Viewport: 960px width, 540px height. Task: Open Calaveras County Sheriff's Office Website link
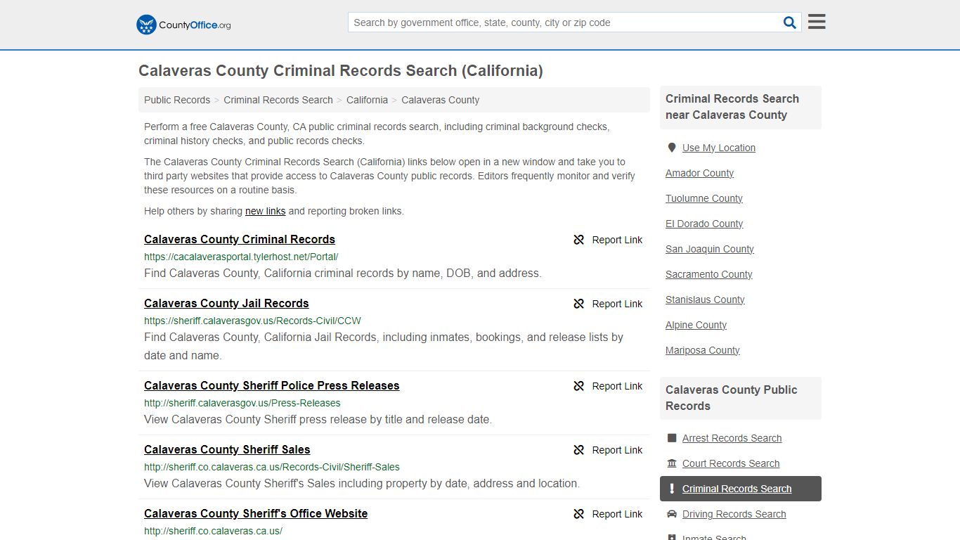pyautogui.click(x=256, y=513)
